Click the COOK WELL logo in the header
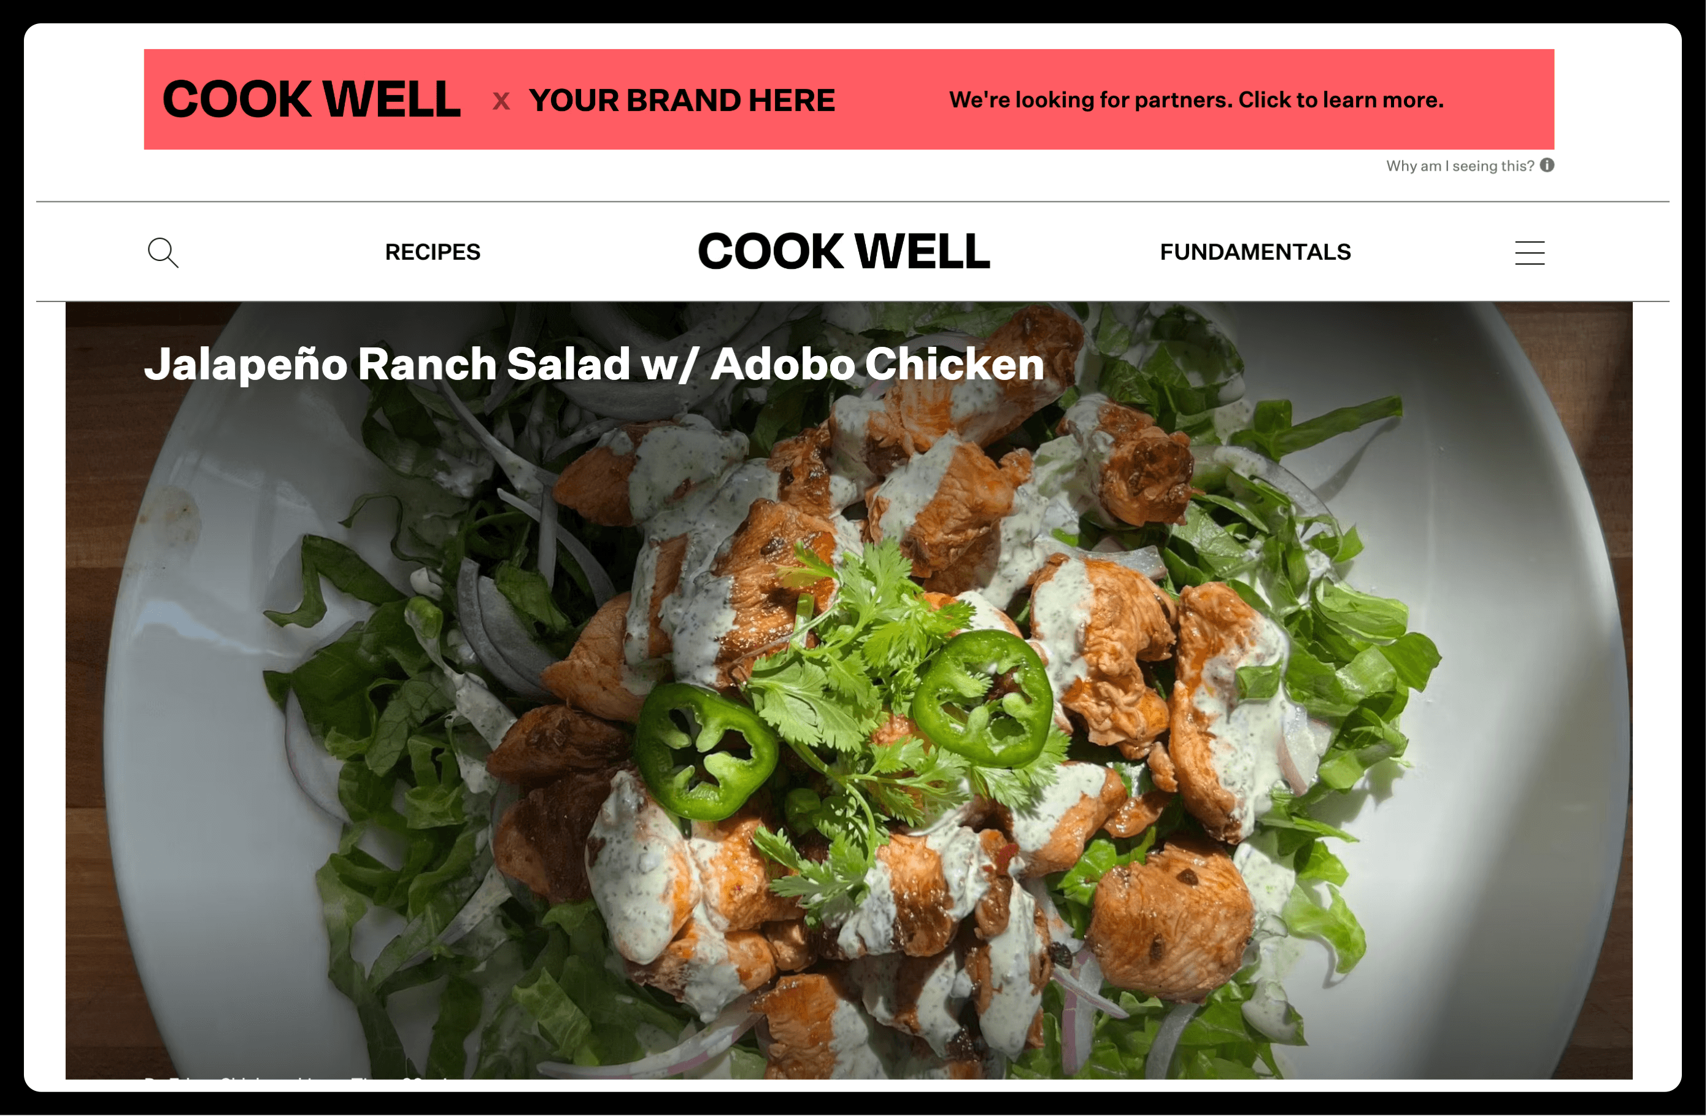The width and height of the screenshot is (1707, 1116). tap(844, 251)
